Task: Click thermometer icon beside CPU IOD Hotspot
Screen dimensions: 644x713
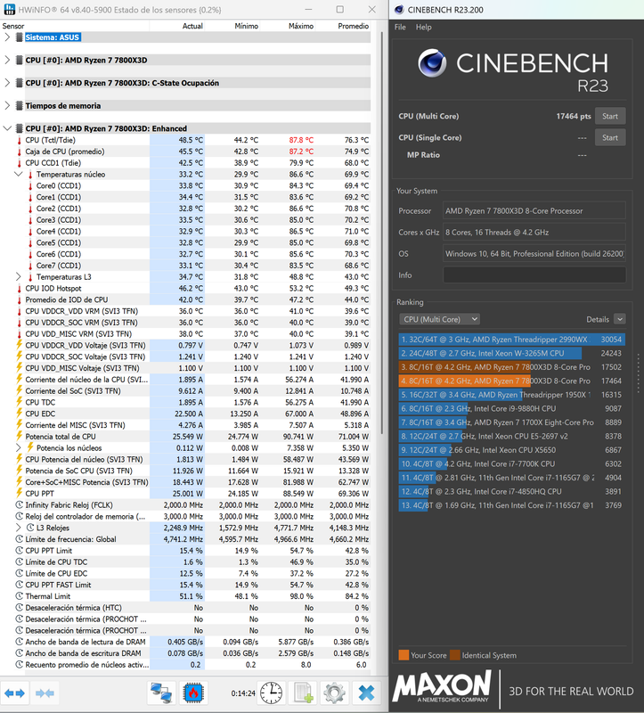Action: coord(19,289)
